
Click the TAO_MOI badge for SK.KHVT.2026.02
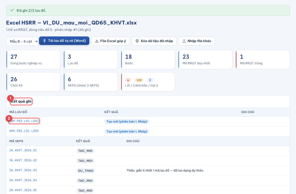tap(85, 161)
